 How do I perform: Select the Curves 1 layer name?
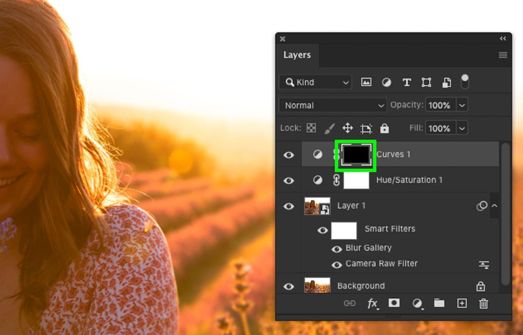394,154
